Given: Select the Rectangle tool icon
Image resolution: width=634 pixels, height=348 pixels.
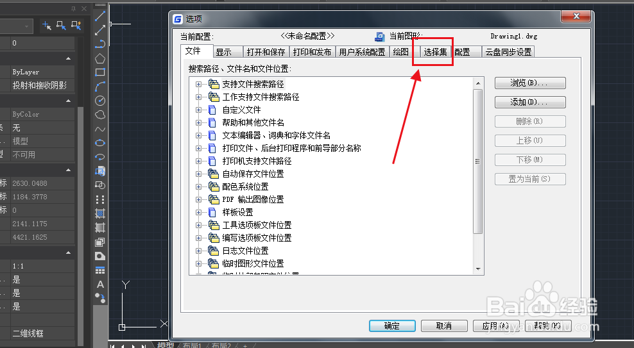Looking at the screenshot, I should pyautogui.click(x=100, y=72).
